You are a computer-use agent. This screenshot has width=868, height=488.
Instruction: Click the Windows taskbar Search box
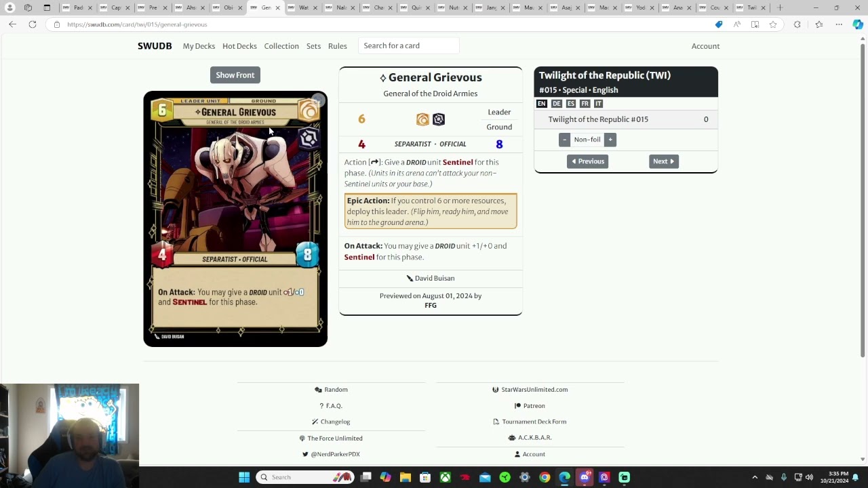point(306,477)
